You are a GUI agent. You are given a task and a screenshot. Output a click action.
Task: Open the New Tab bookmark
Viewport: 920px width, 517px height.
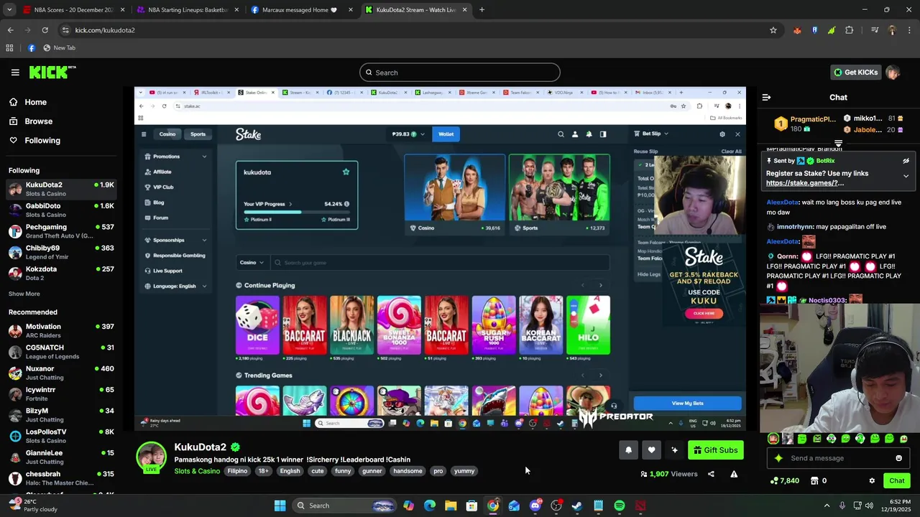(60, 48)
